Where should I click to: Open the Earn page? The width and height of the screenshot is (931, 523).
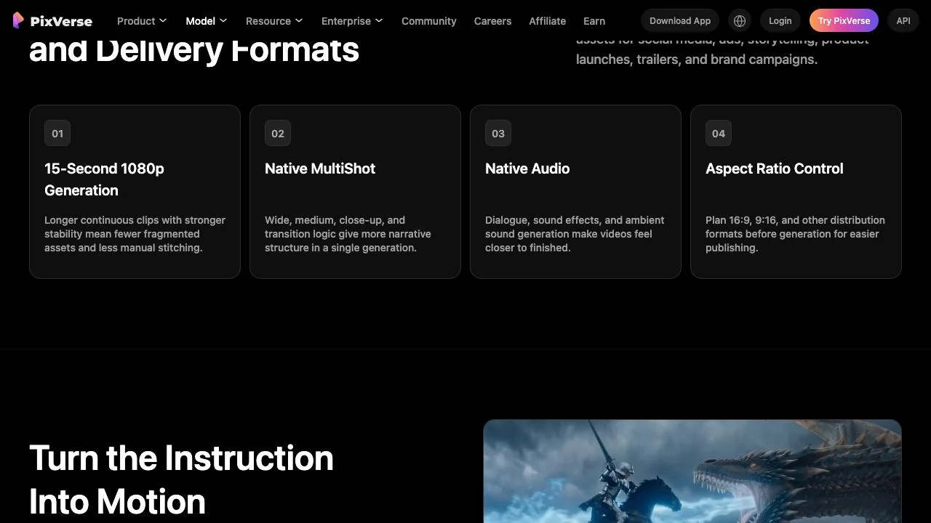[x=594, y=21]
